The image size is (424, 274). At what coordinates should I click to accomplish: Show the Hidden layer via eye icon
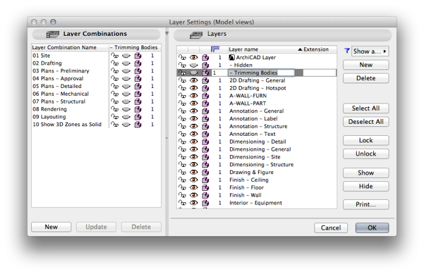[193, 65]
